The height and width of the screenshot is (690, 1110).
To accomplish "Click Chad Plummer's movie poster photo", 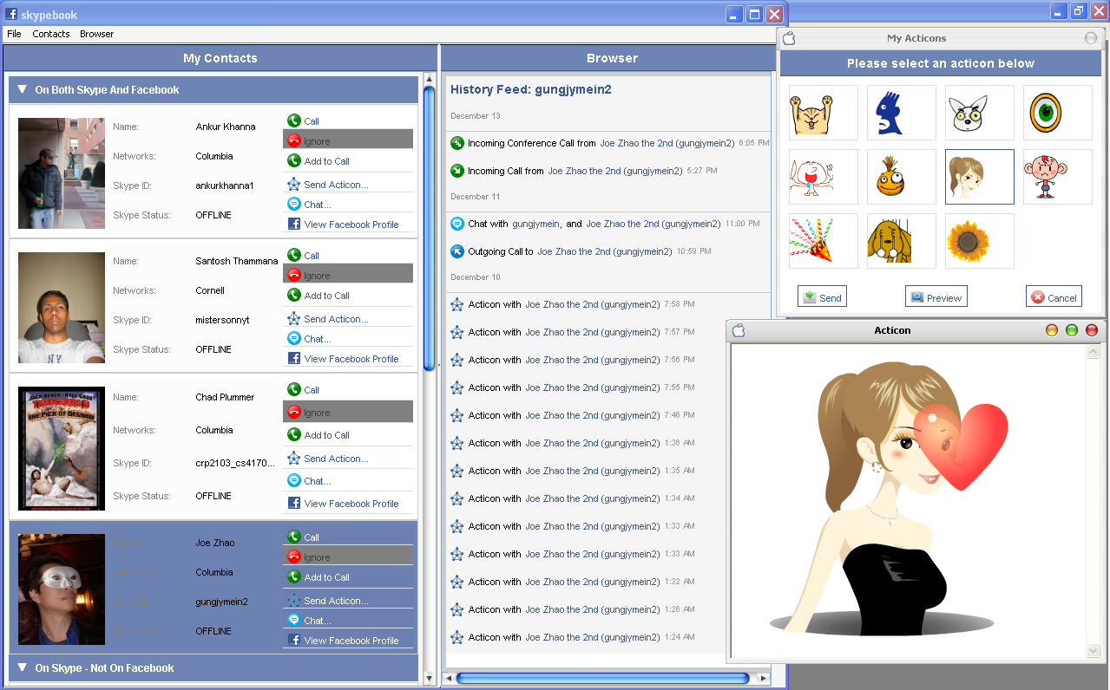I will [x=62, y=448].
